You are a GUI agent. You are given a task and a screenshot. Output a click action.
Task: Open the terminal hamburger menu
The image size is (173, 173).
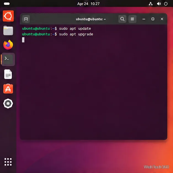point(132,19)
